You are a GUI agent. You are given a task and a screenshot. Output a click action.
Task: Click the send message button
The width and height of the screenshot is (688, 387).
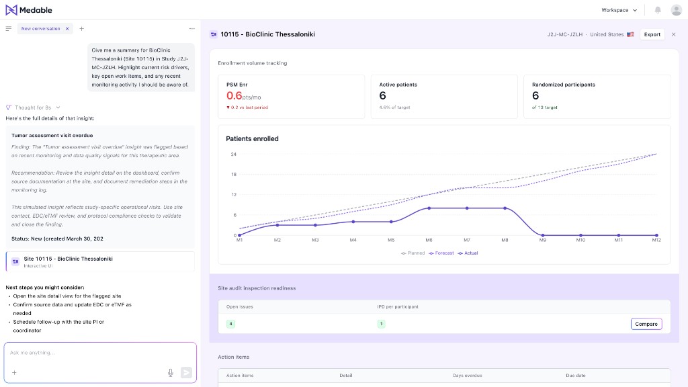point(186,372)
